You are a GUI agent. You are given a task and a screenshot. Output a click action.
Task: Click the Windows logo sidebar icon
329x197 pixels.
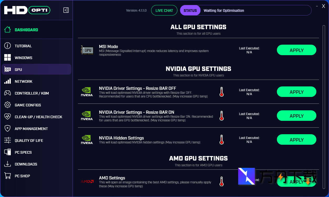[8, 58]
